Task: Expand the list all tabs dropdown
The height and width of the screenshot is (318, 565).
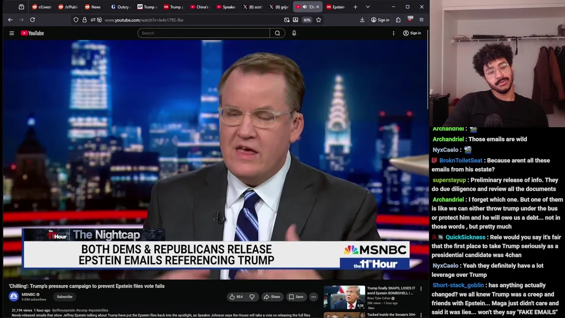Action: tap(368, 7)
